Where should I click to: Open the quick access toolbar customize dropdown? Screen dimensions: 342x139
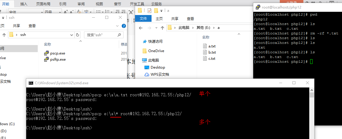point(162,11)
